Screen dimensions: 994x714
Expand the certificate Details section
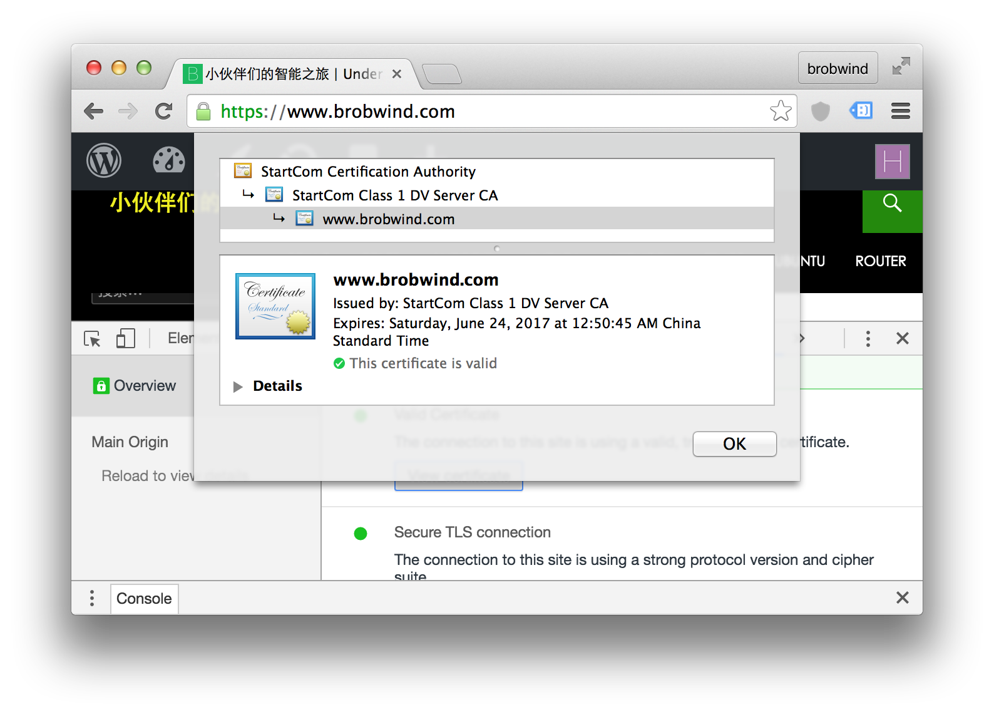[238, 386]
